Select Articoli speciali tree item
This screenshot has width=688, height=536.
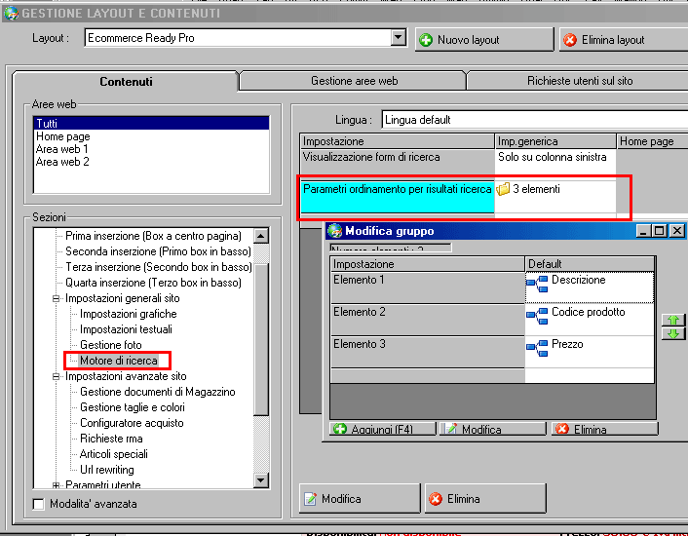click(x=114, y=454)
